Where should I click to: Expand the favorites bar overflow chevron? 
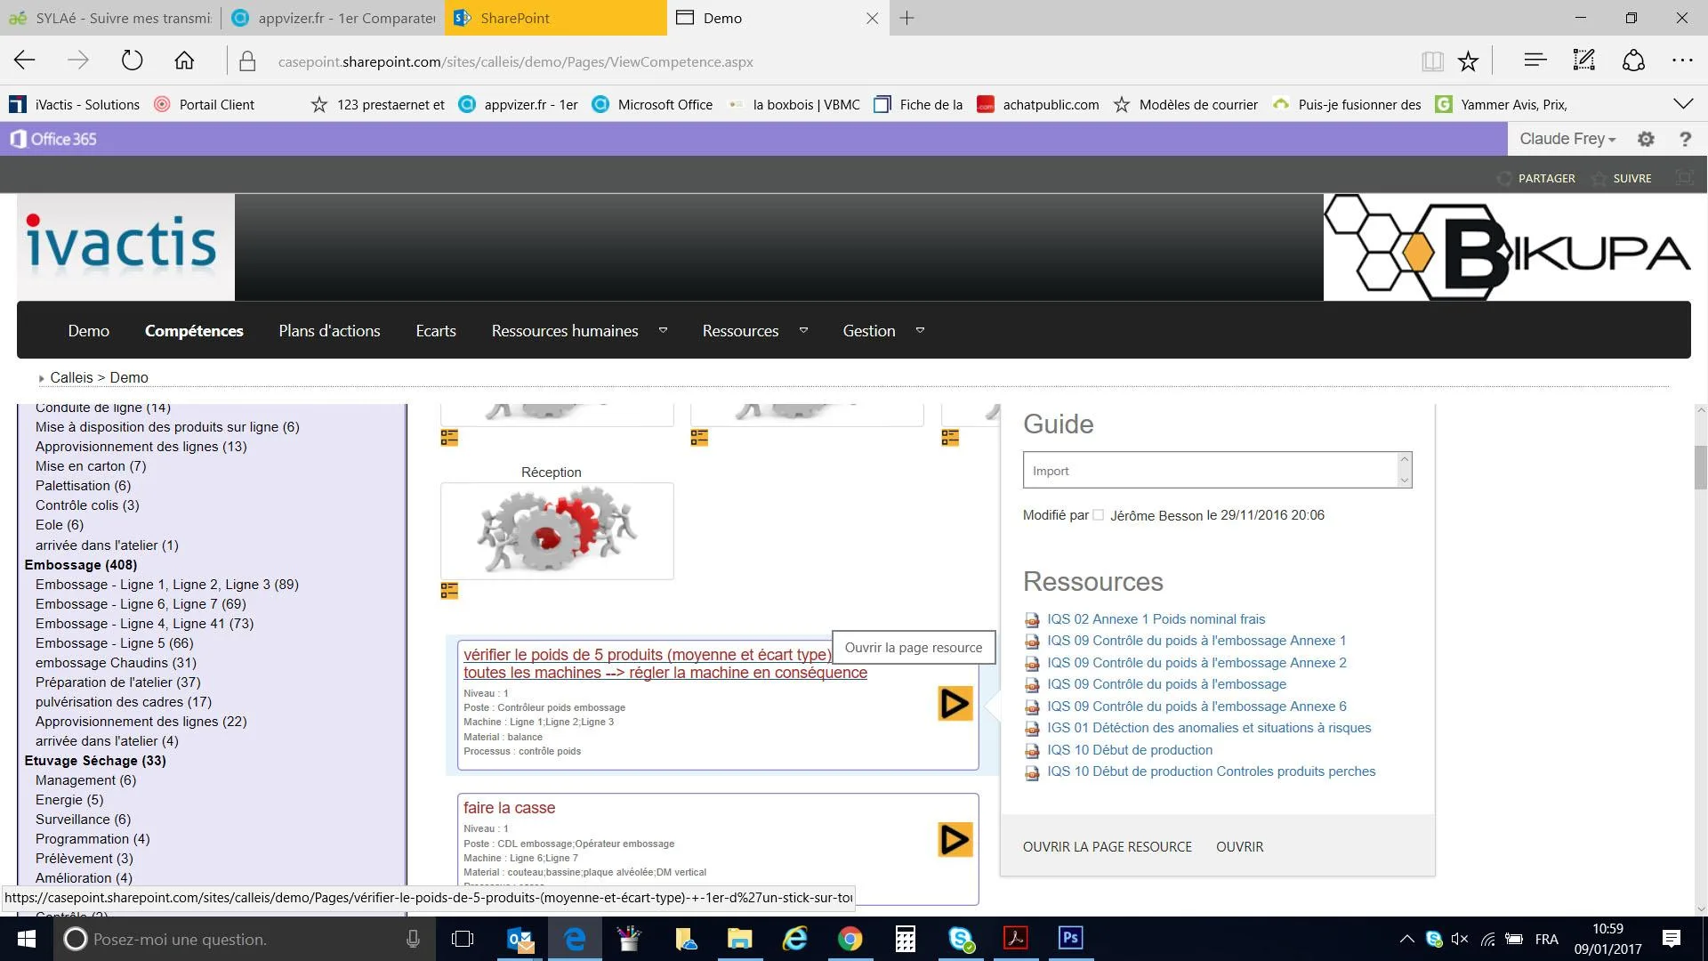(x=1683, y=104)
